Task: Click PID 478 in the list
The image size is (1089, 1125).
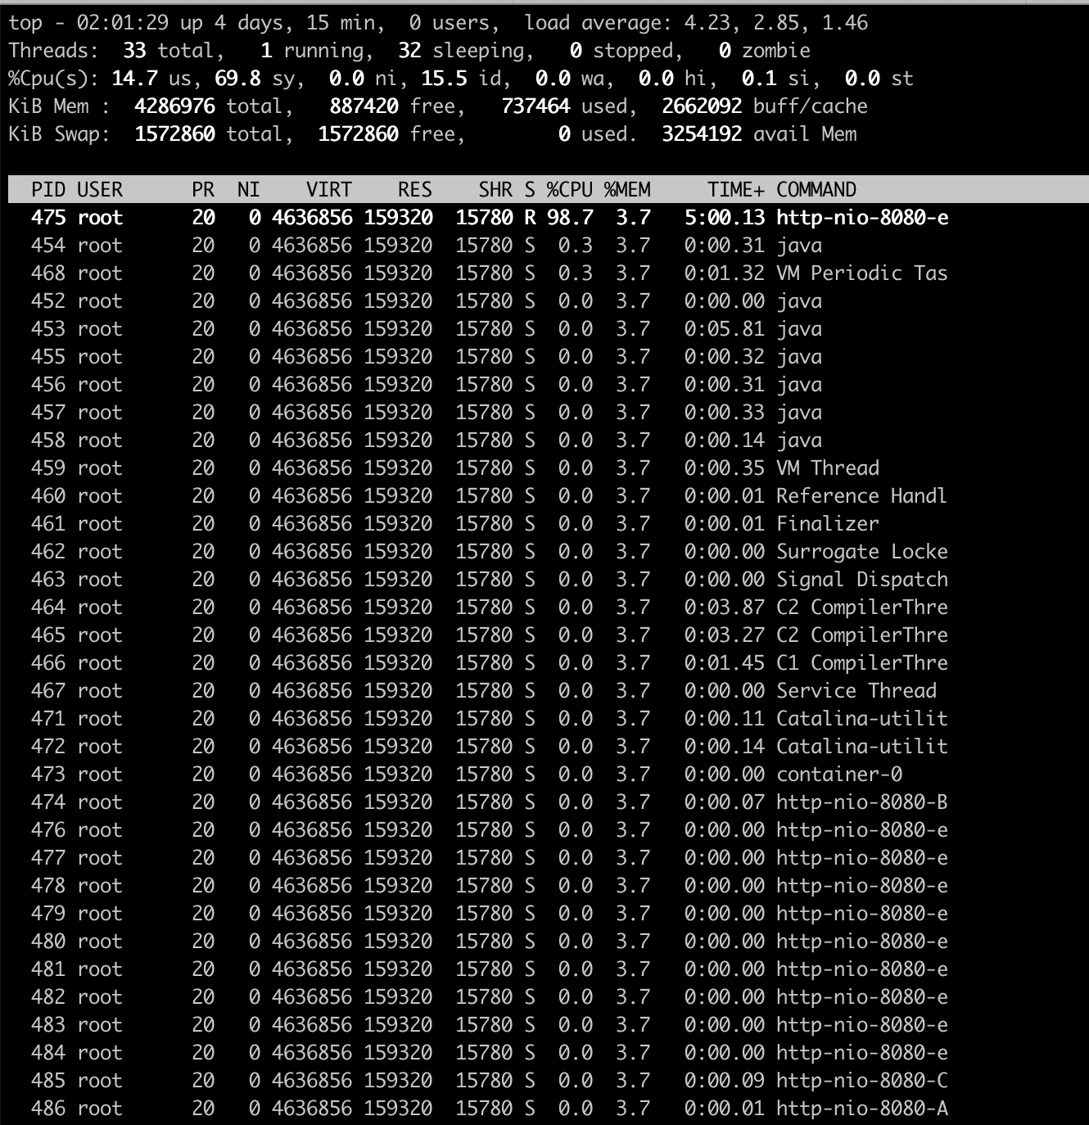Action: pos(48,886)
